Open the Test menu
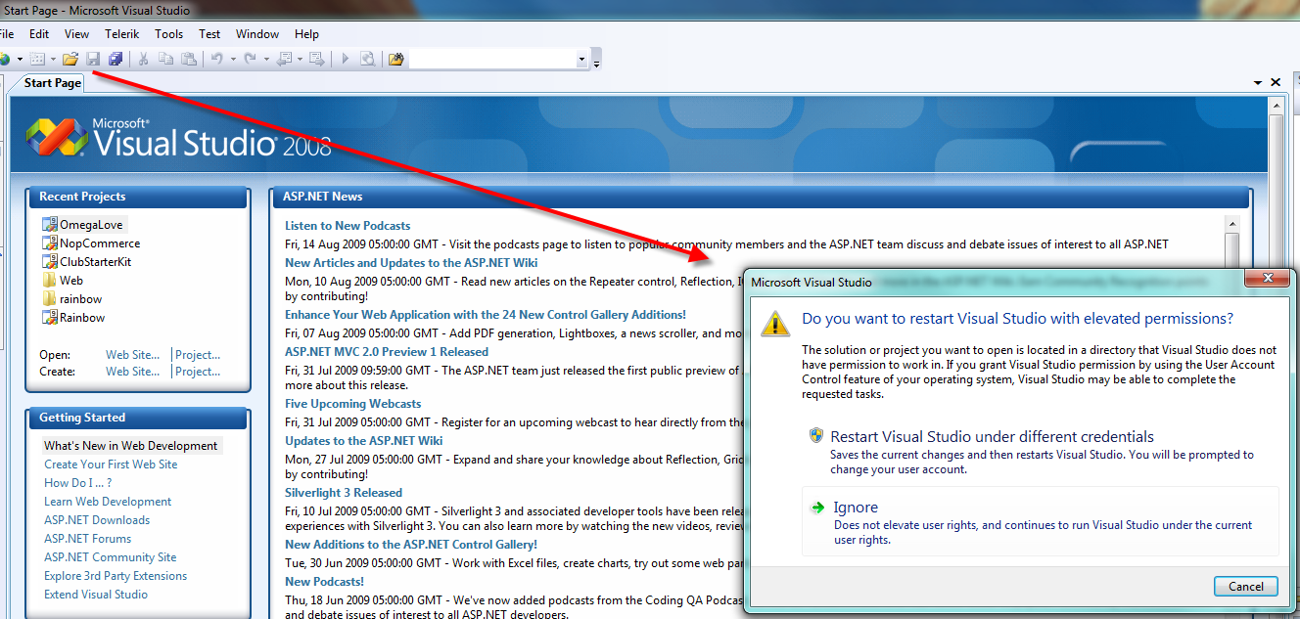 pos(209,34)
